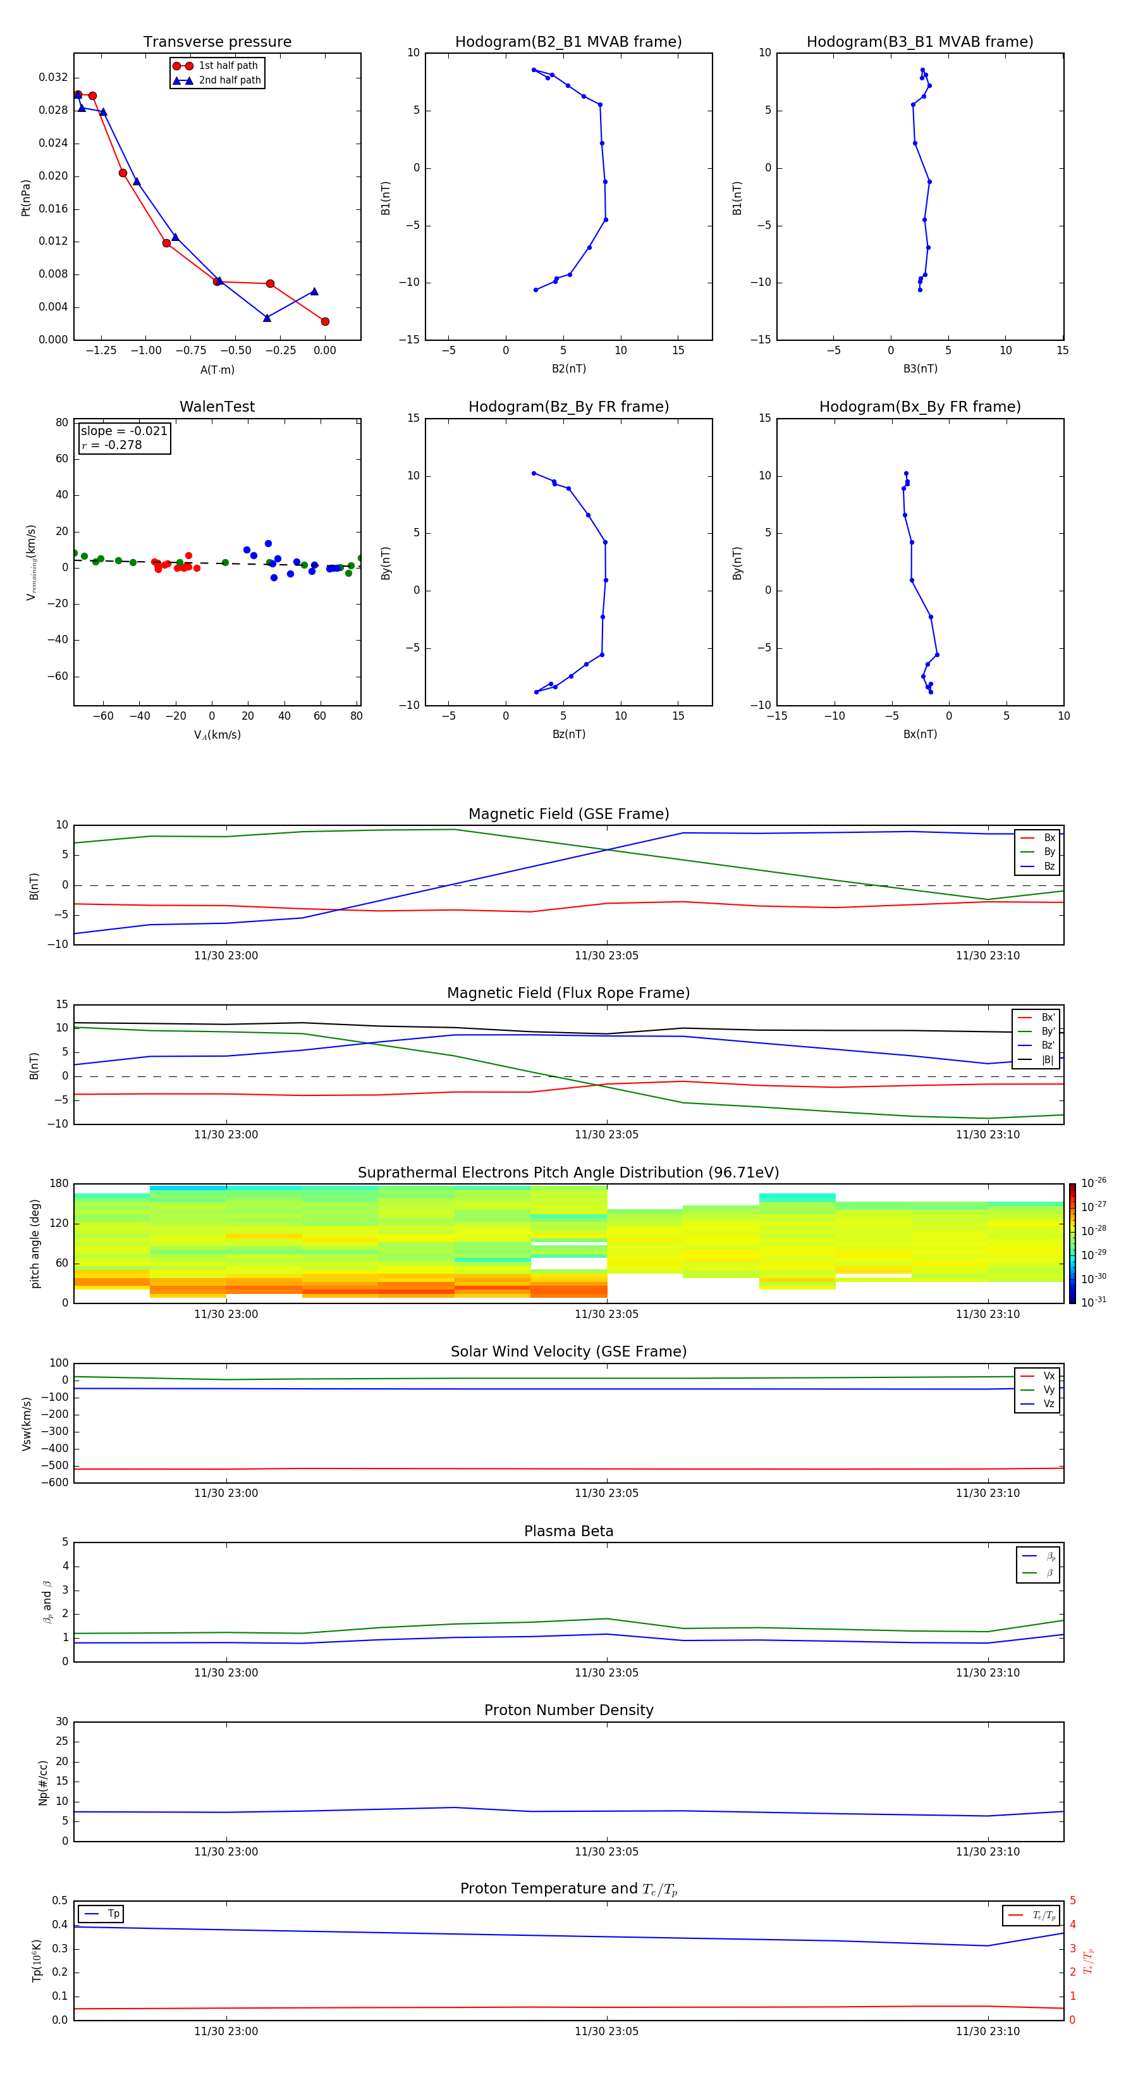Click the 'Bx(nT)' axis label
The width and height of the screenshot is (1138, 2087).
920,734
